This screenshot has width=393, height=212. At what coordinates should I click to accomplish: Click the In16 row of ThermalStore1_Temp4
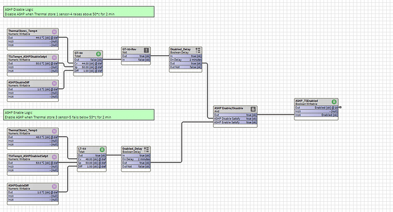pos(33,45)
